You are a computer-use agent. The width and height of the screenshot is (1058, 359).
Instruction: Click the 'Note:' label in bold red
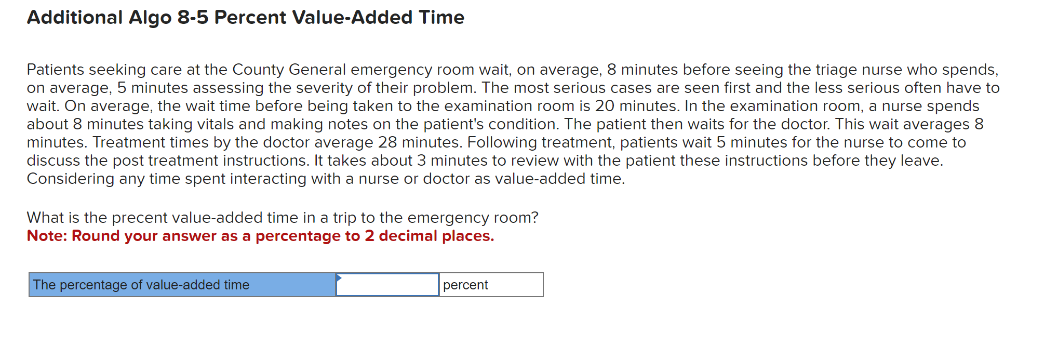pos(47,236)
